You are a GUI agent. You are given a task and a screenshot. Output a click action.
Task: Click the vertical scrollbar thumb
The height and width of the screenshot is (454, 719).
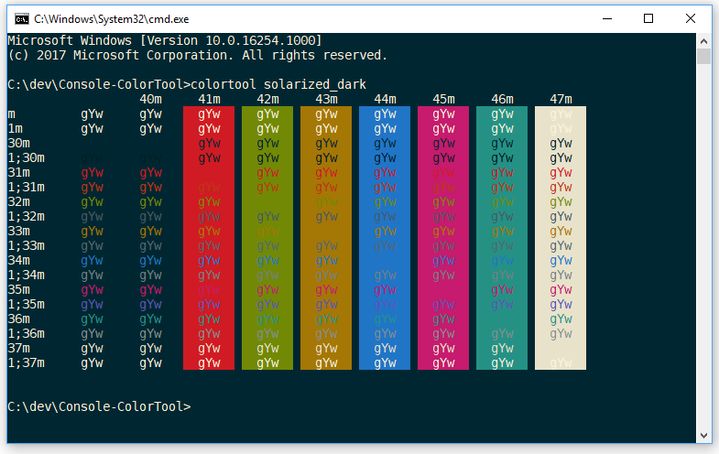tap(703, 57)
